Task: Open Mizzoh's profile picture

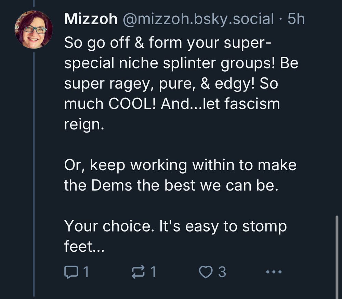Action: click(x=34, y=29)
